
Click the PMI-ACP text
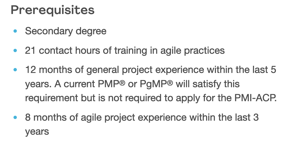[x=255, y=98]
